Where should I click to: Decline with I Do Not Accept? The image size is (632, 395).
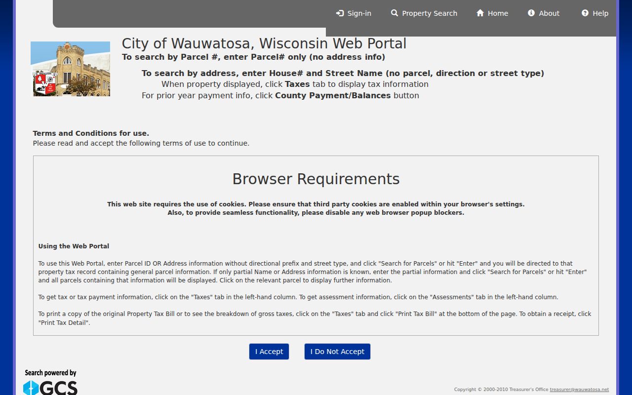pos(337,352)
